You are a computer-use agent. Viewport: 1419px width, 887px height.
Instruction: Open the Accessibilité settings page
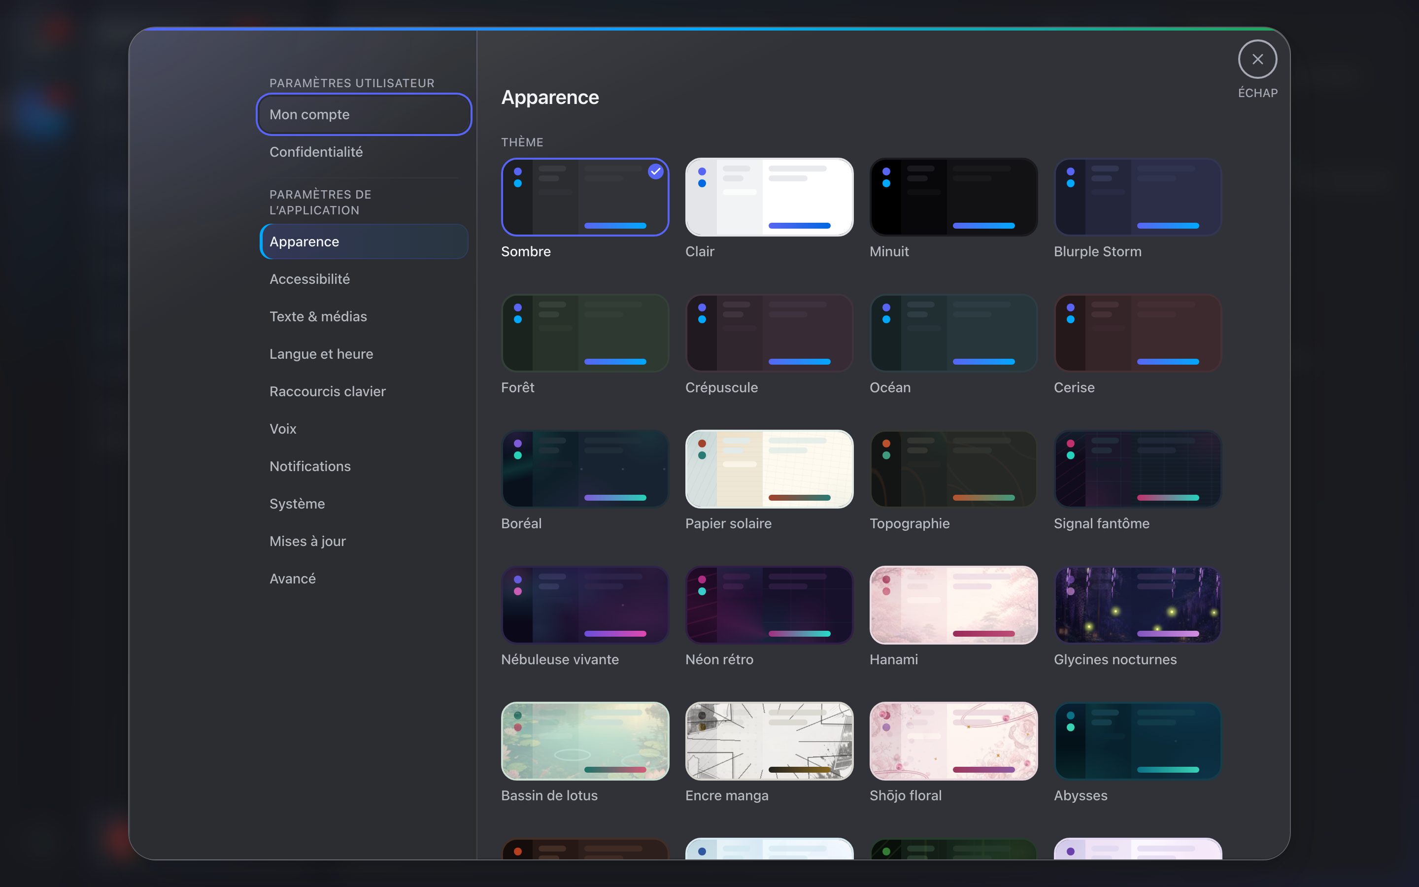[x=364, y=279]
